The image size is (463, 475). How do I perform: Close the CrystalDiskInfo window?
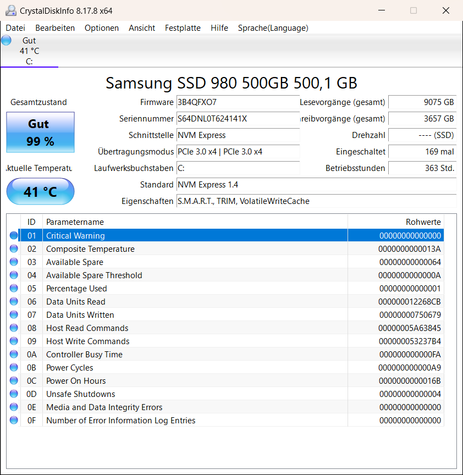446,10
